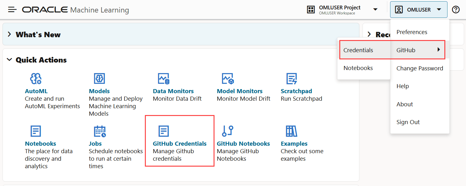Screen dimensions: 466x186
Task: Click the Scratchpad icon
Action: [x=292, y=79]
